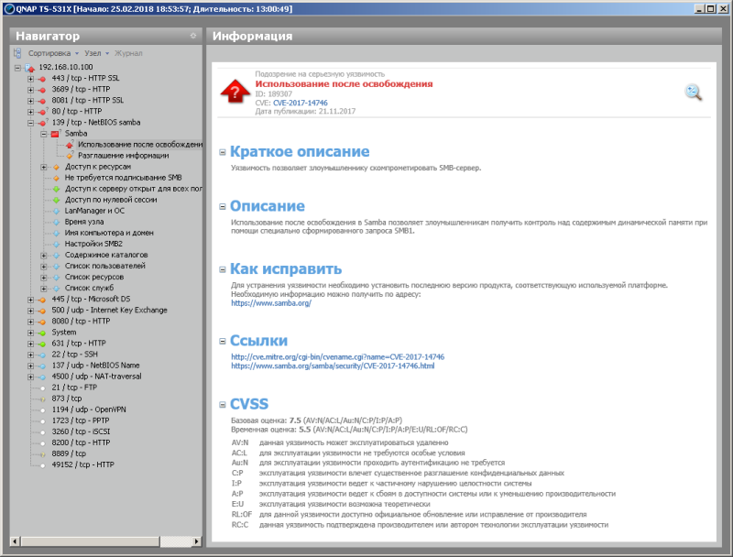Screen dimensions: 733x557
Task: Collapse the Ссылки section
Action: pyautogui.click(x=223, y=341)
